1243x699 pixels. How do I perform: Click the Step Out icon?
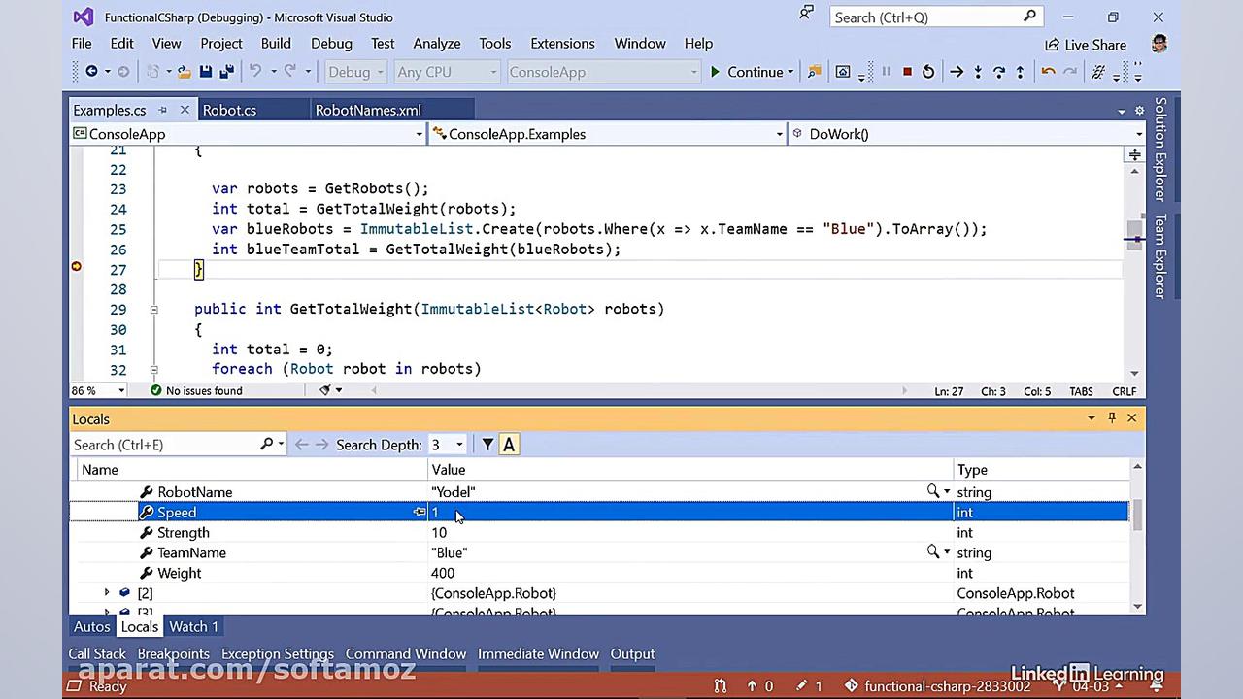[1020, 72]
